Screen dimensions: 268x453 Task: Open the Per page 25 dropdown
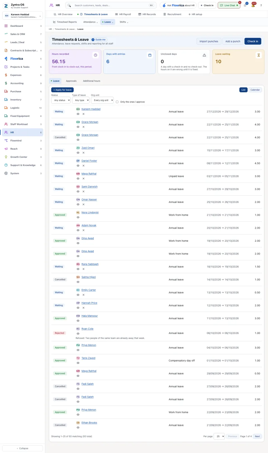[x=219, y=436]
